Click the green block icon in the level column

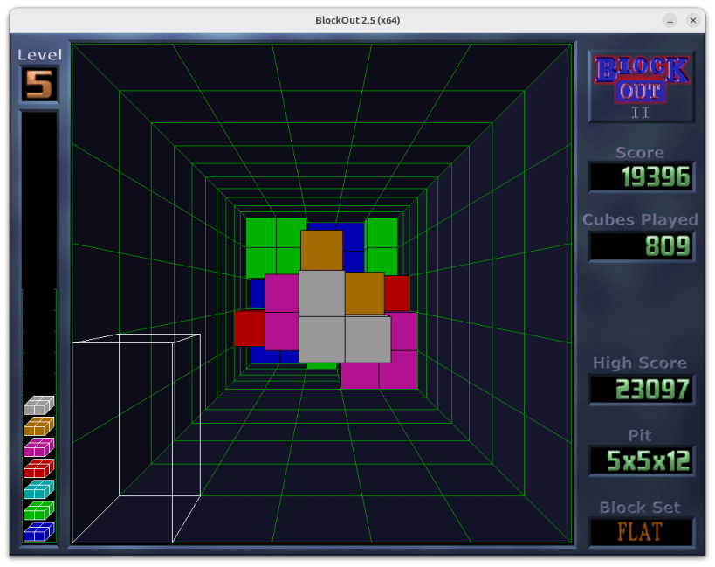pyautogui.click(x=38, y=510)
